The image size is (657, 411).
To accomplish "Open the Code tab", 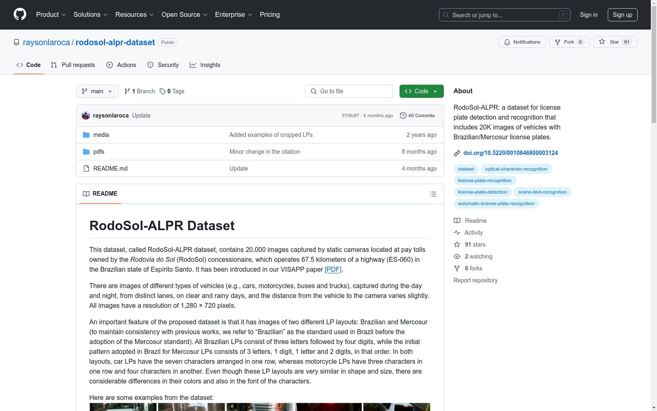I will [29, 65].
